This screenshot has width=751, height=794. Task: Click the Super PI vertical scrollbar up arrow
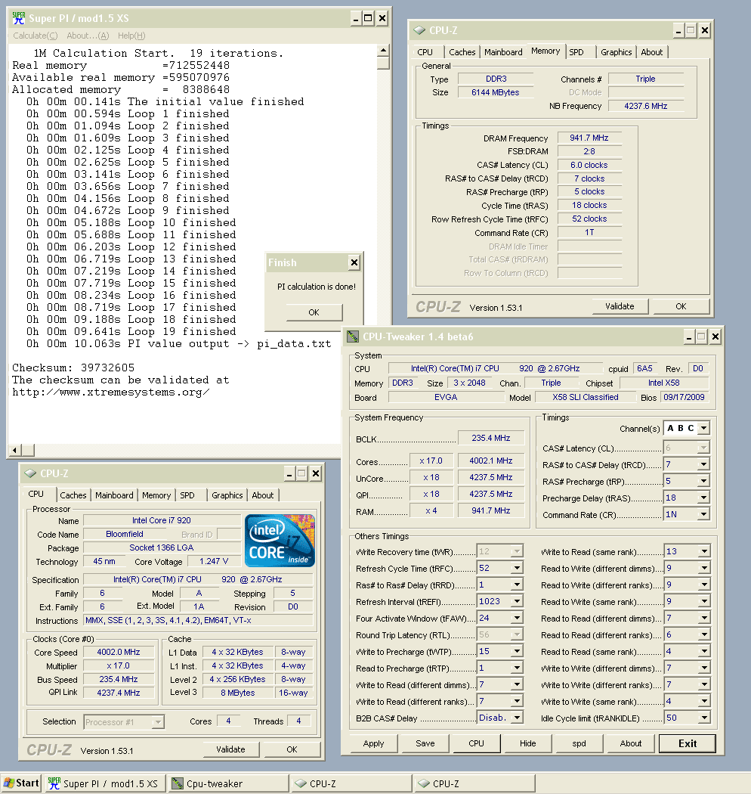[383, 50]
